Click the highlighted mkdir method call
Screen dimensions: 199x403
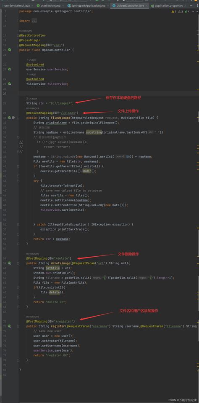(87, 171)
